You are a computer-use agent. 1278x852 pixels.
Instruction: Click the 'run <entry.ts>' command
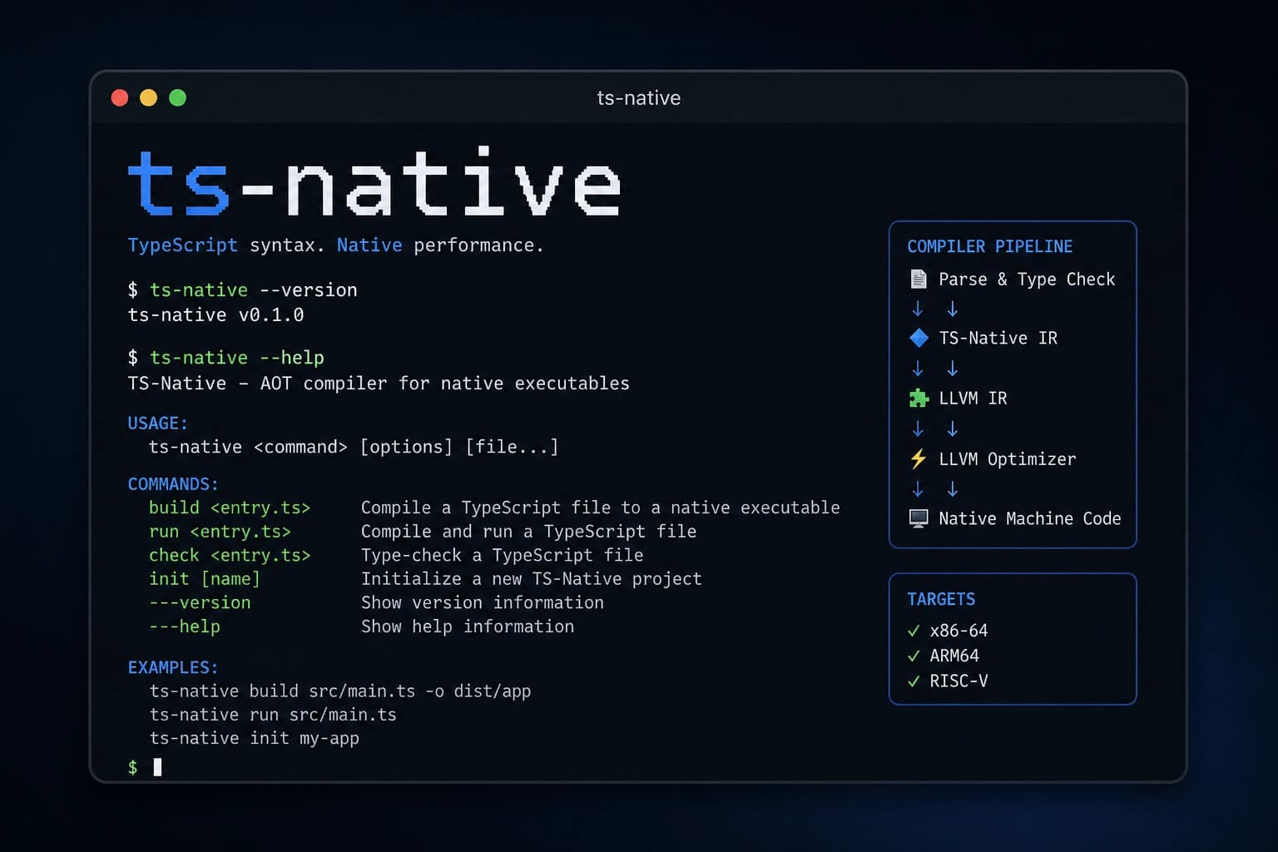coord(220,531)
